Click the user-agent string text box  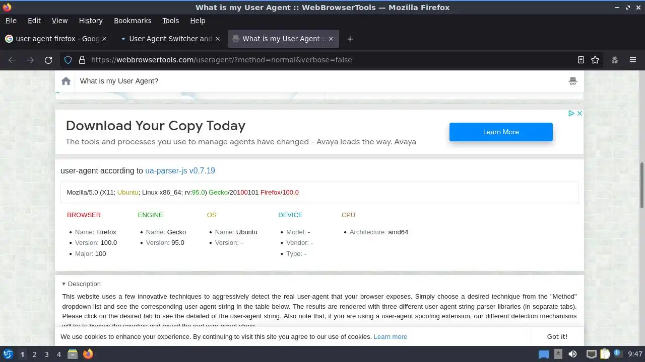pyautogui.click(x=319, y=192)
